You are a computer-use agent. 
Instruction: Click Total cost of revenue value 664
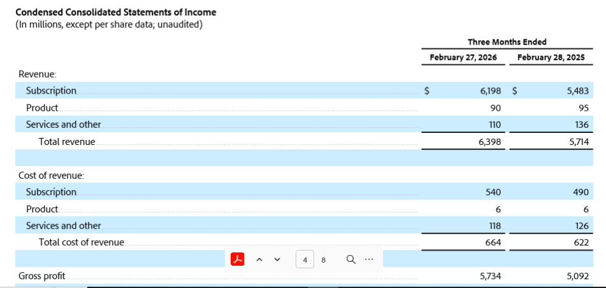click(x=494, y=242)
